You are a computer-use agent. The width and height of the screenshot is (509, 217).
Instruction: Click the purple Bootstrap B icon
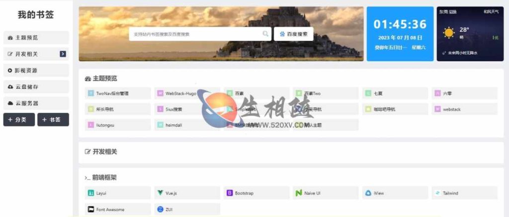230,193
